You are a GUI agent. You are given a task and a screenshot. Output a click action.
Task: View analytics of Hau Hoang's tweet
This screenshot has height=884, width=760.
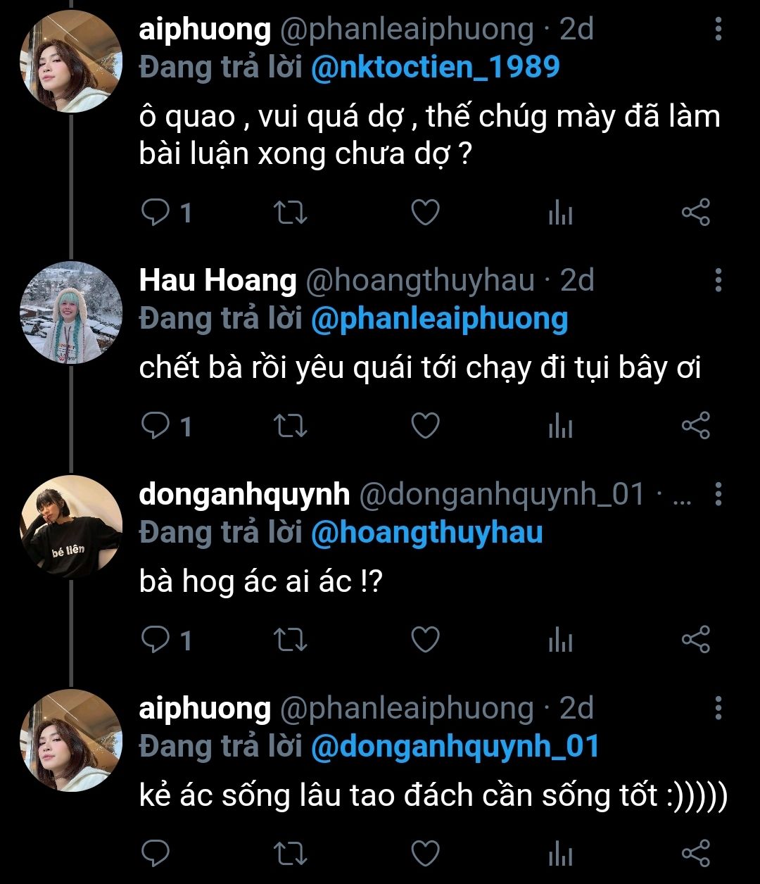click(560, 427)
